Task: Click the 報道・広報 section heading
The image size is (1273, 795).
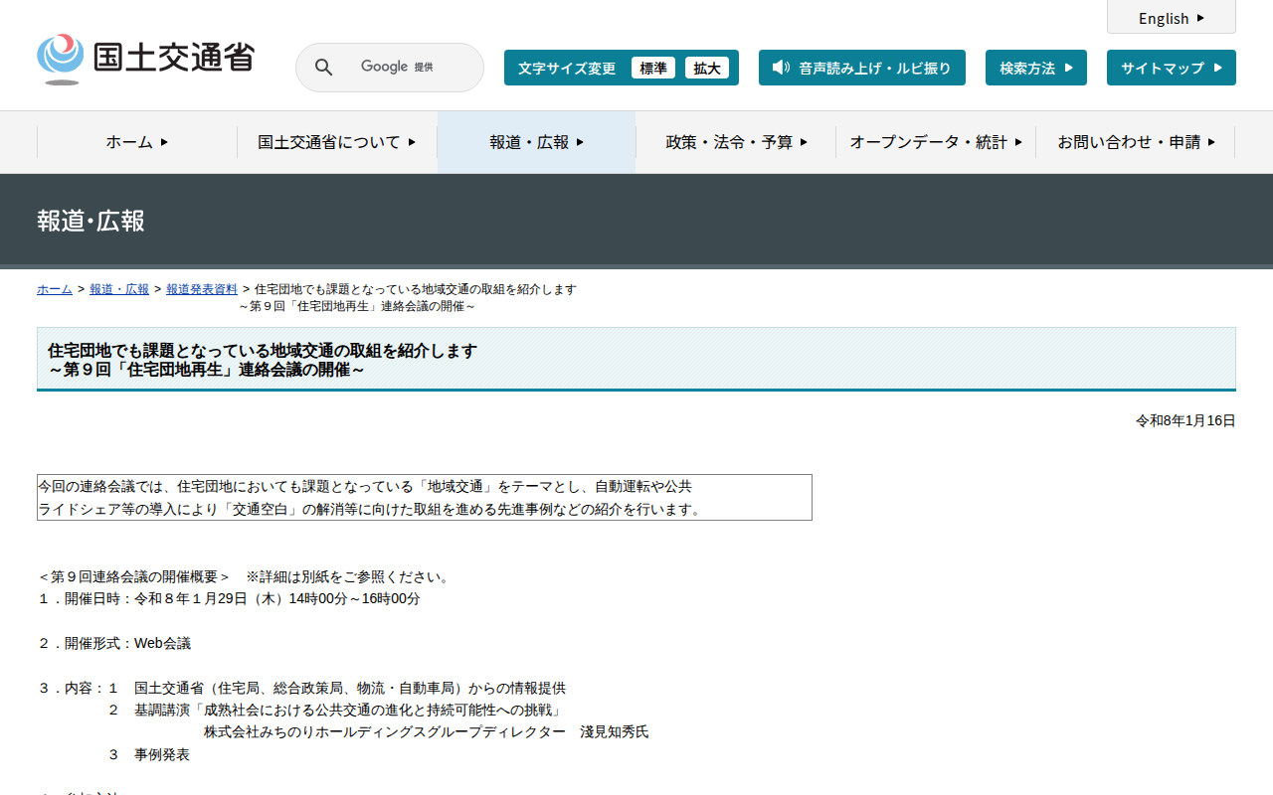Action: click(91, 221)
